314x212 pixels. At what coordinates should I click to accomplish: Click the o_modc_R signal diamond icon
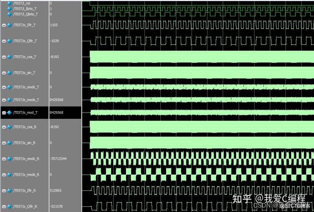[9, 159]
